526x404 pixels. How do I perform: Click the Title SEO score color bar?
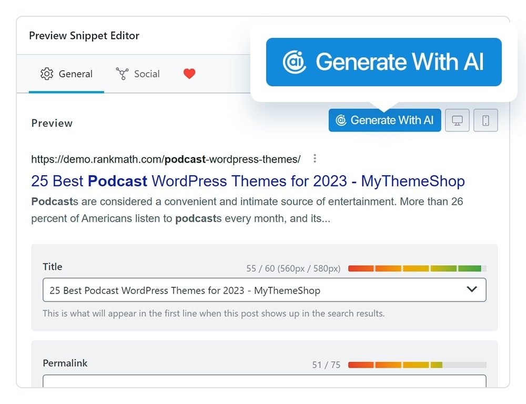click(418, 268)
